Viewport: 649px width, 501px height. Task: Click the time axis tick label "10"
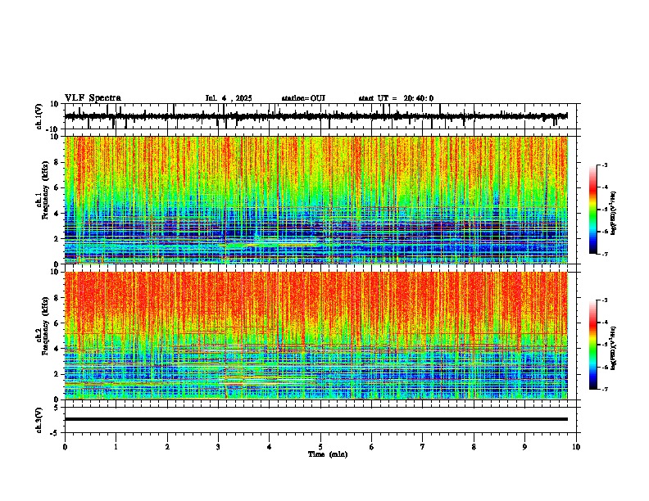point(576,447)
